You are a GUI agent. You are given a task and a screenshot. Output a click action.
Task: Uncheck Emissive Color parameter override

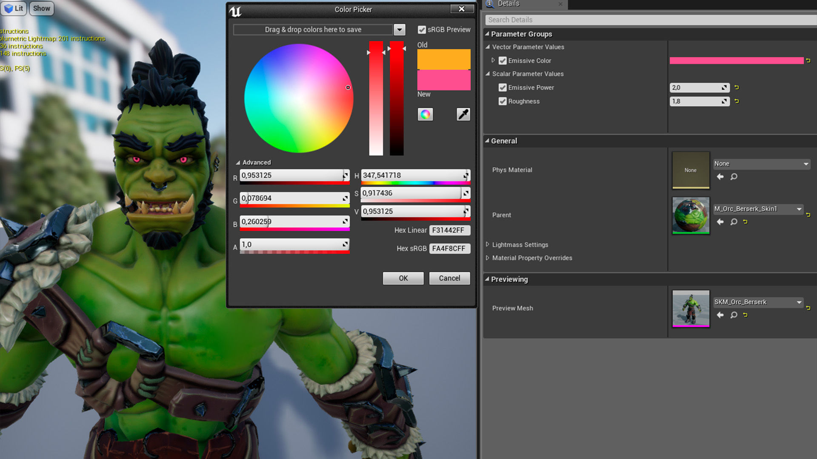503,61
